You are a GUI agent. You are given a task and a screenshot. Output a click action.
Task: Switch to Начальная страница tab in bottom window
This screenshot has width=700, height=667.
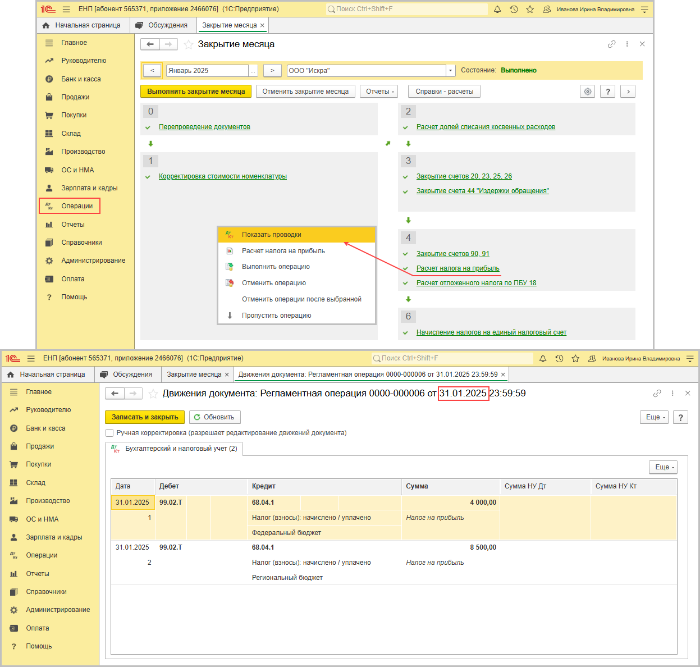[48, 374]
